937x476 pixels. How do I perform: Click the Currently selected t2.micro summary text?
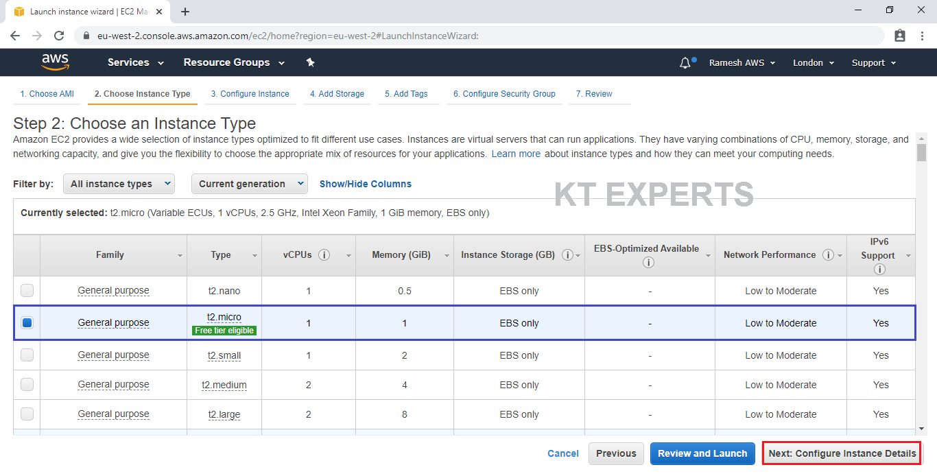pyautogui.click(x=254, y=213)
